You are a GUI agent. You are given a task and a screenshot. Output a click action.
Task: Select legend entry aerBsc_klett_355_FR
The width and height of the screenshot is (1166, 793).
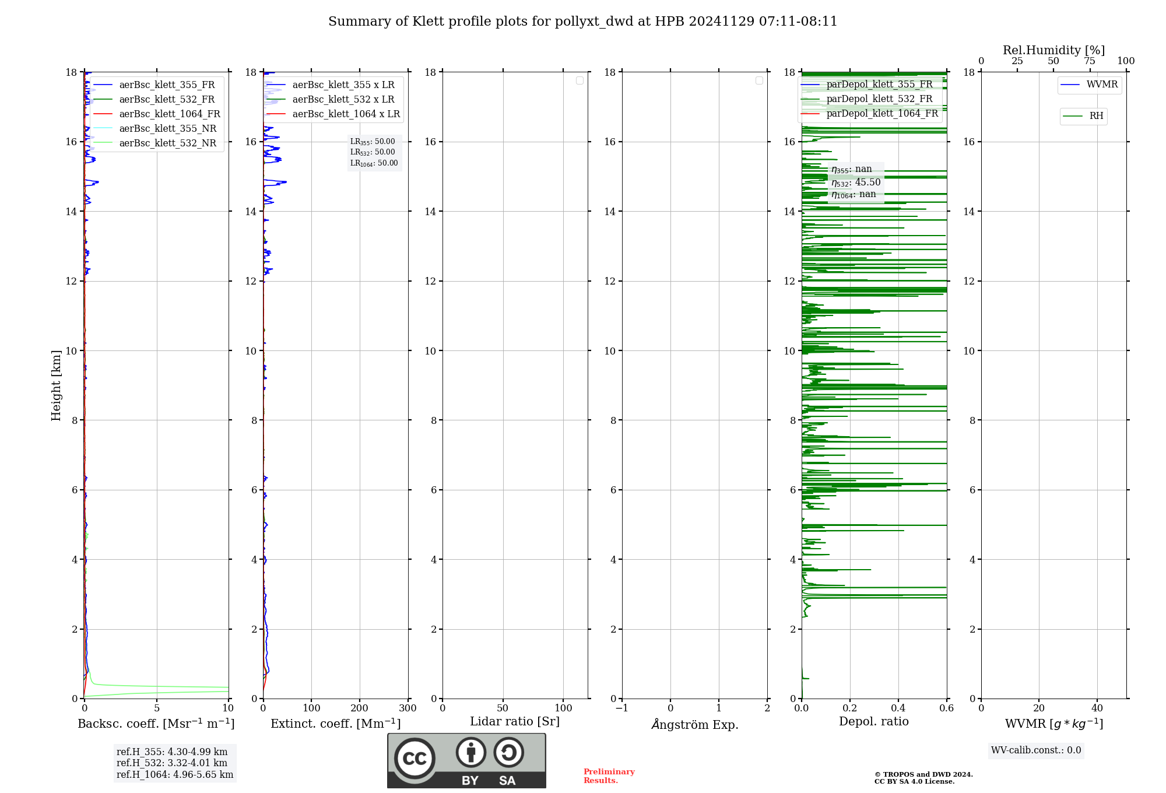point(155,85)
